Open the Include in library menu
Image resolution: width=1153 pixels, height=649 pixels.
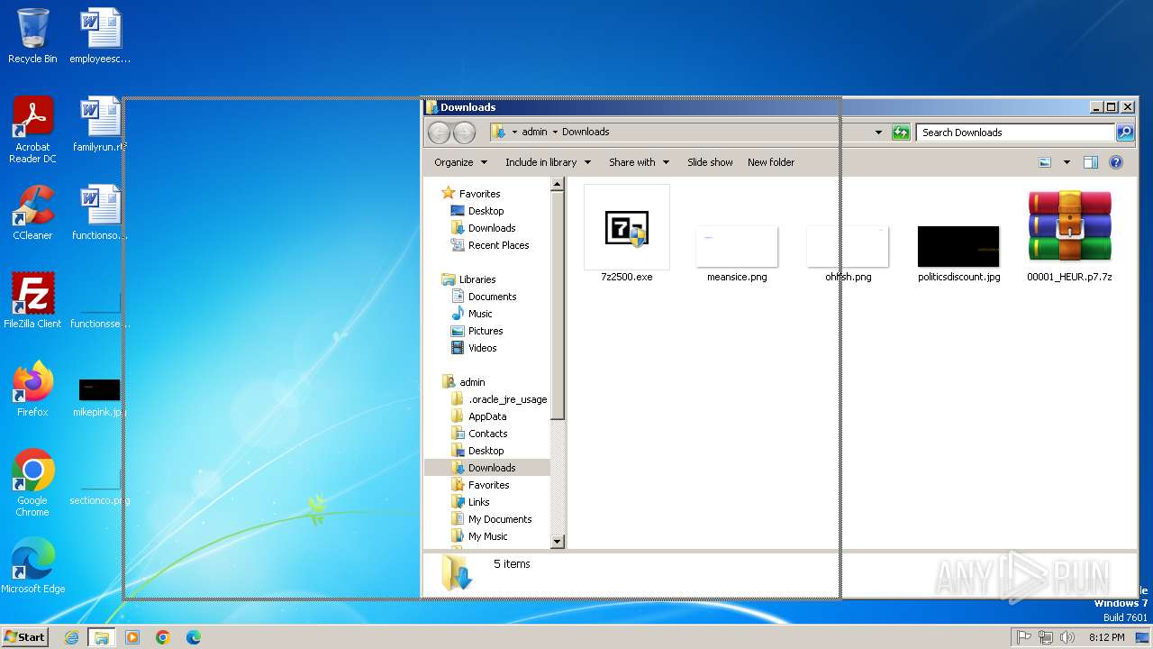coord(548,162)
